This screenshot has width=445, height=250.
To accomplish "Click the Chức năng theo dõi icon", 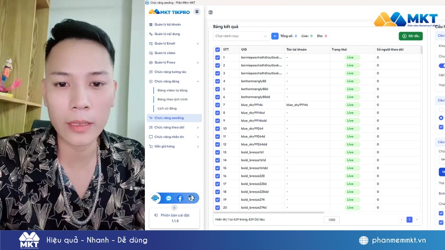I will tap(151, 127).
